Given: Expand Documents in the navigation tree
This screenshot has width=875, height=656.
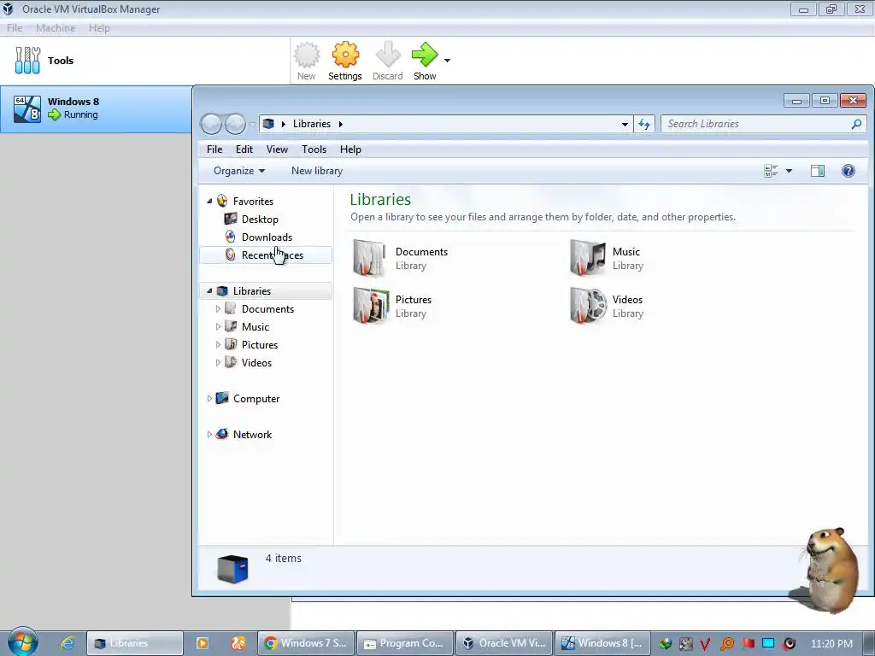Looking at the screenshot, I should 218,308.
